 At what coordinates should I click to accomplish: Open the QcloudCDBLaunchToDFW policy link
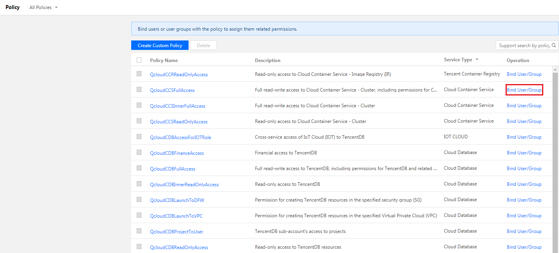click(x=177, y=200)
